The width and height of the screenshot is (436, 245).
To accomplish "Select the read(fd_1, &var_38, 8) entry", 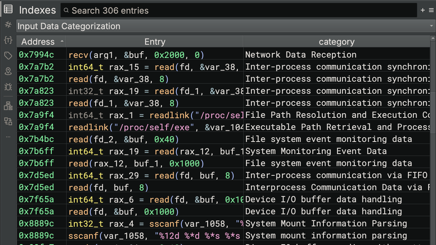I will 123,103.
